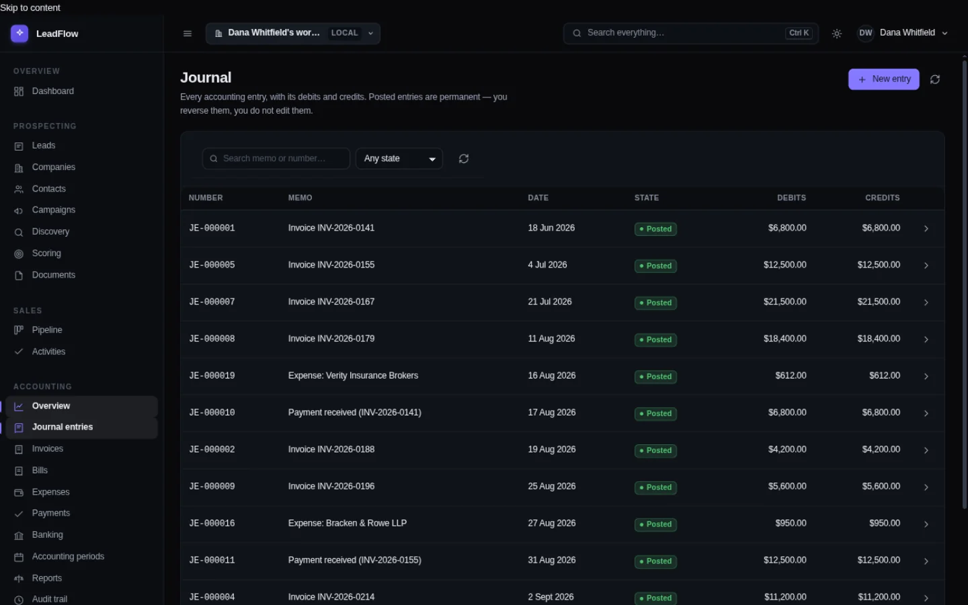Click the Journal entries sidebar icon
968x605 pixels.
(19, 428)
